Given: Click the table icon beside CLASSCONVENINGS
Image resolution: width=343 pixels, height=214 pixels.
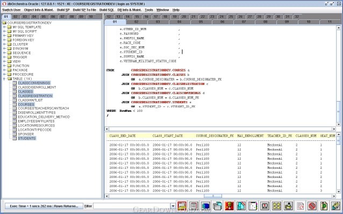Looking at the screenshot, I should pyautogui.click(x=15, y=83).
